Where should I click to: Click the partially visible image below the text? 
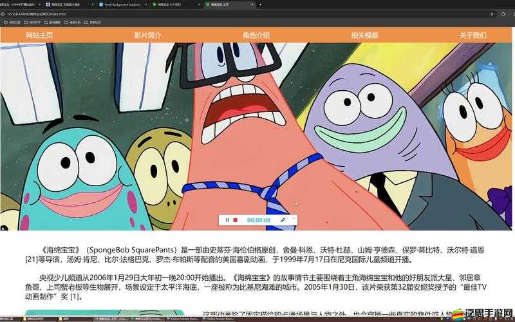click(x=104, y=313)
